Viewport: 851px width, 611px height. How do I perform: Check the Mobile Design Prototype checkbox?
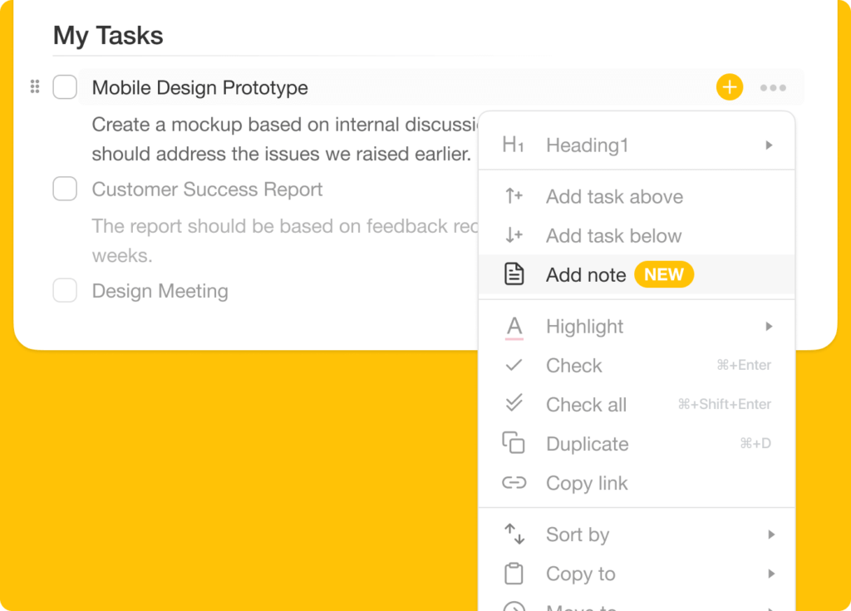(x=65, y=87)
